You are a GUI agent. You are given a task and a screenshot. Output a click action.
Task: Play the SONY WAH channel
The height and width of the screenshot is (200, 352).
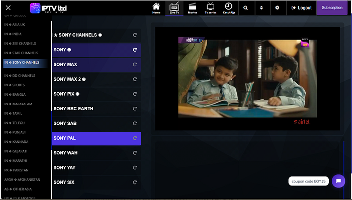[97, 153]
